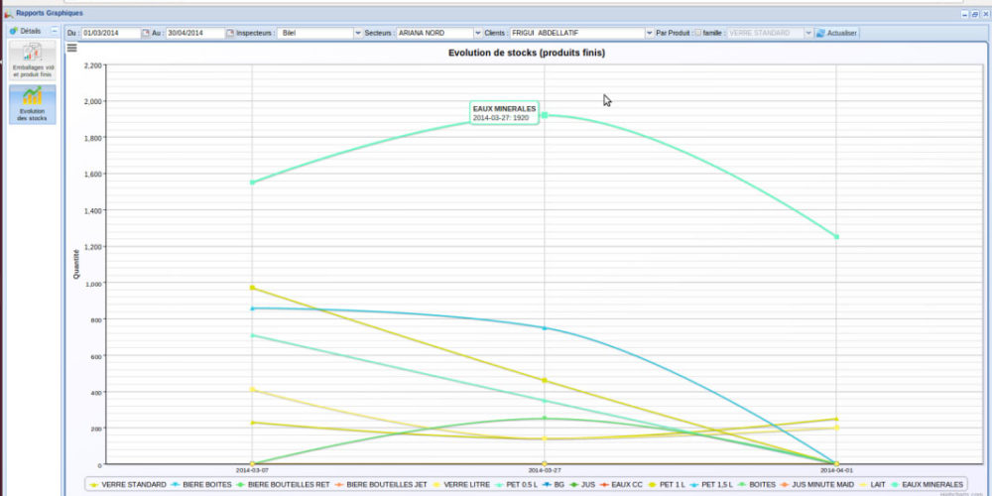Toggle the Par Produit famille checkbox
The width and height of the screenshot is (992, 496).
[x=698, y=33]
